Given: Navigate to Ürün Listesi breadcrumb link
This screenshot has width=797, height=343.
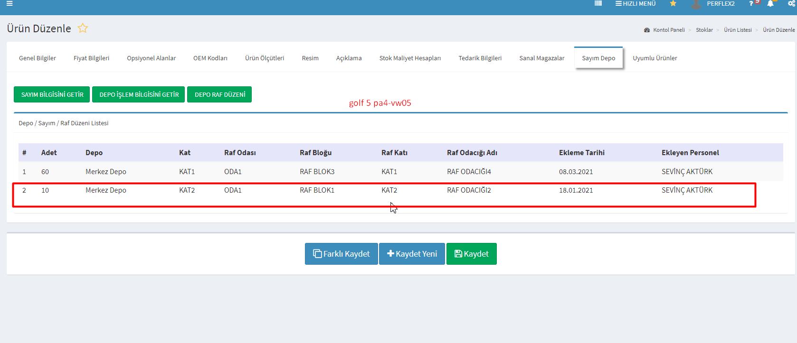Looking at the screenshot, I should [x=737, y=30].
